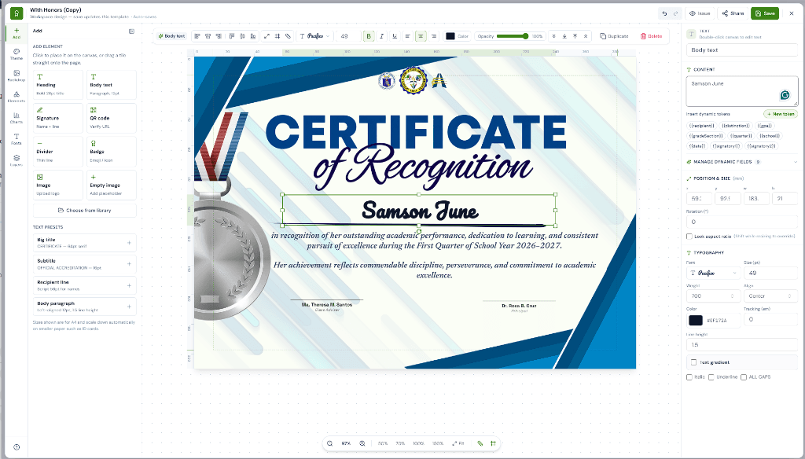The image size is (805, 459).
Task: Open the Elements sidebar panel
Action: [x=17, y=97]
